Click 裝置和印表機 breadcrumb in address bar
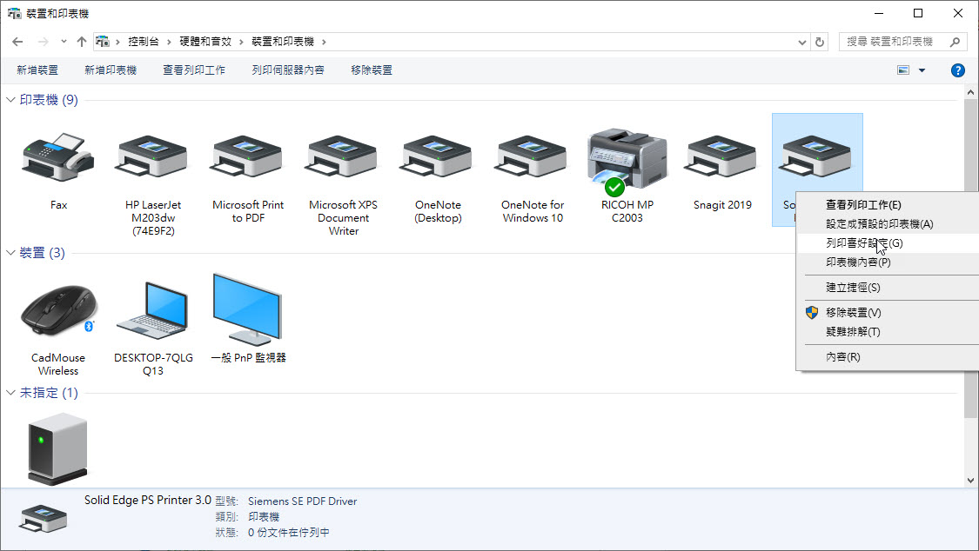This screenshot has height=551, width=979. pos(283,42)
